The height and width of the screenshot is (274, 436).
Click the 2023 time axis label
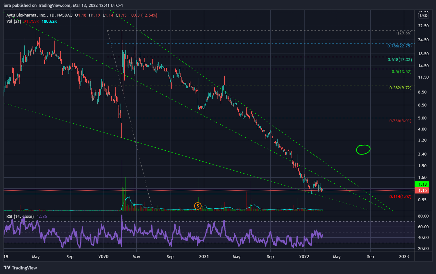point(404,256)
